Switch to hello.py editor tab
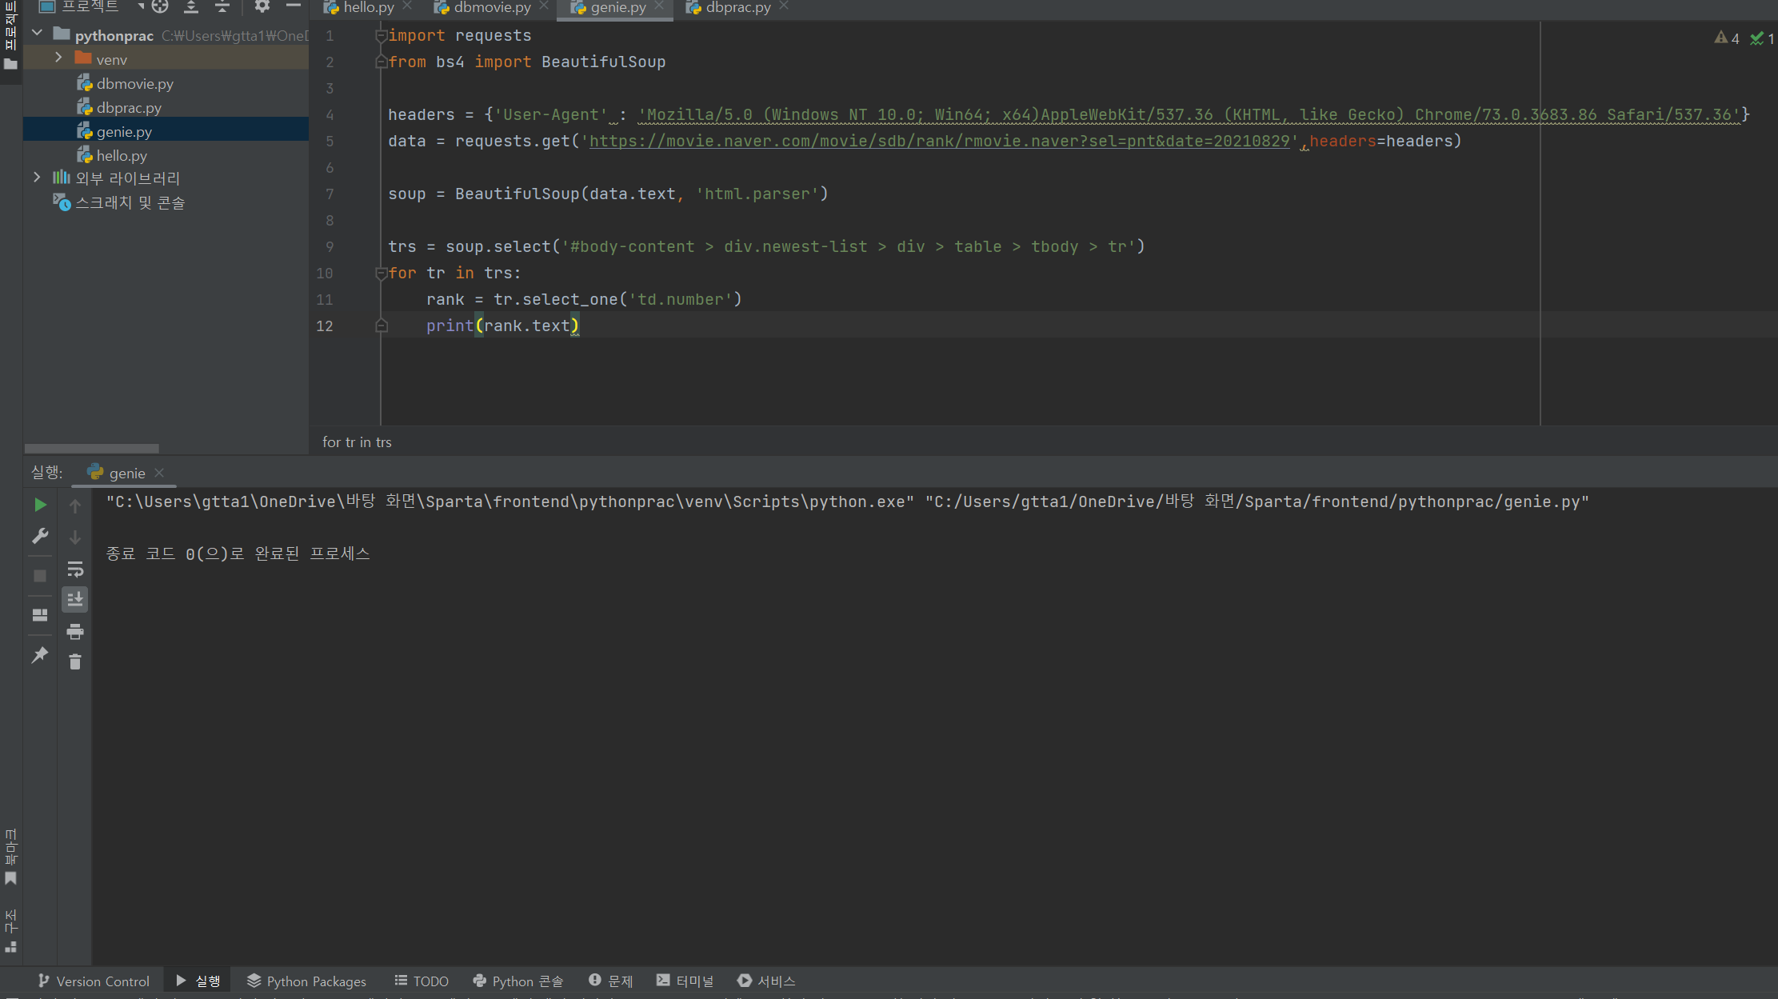The height and width of the screenshot is (999, 1778). pos(368,7)
